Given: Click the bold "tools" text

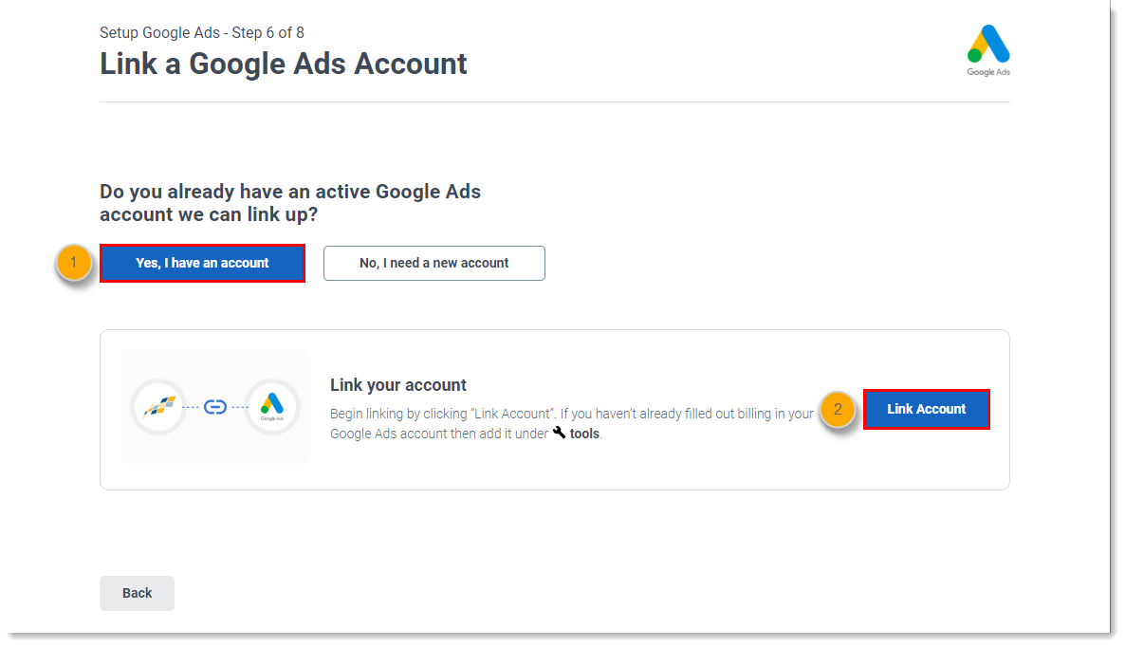Looking at the screenshot, I should tap(584, 434).
